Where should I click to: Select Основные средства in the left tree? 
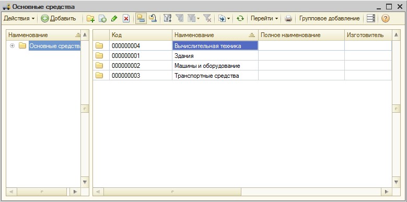click(55, 46)
